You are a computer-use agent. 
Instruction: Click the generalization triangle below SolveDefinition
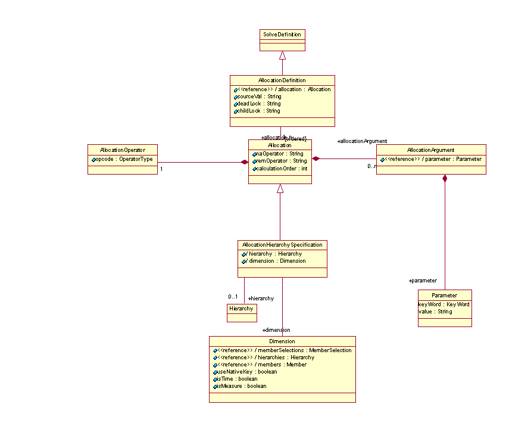tap(282, 55)
